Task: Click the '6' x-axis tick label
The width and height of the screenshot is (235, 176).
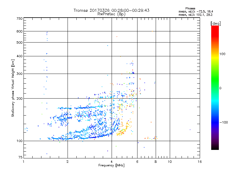Action: click(137, 162)
